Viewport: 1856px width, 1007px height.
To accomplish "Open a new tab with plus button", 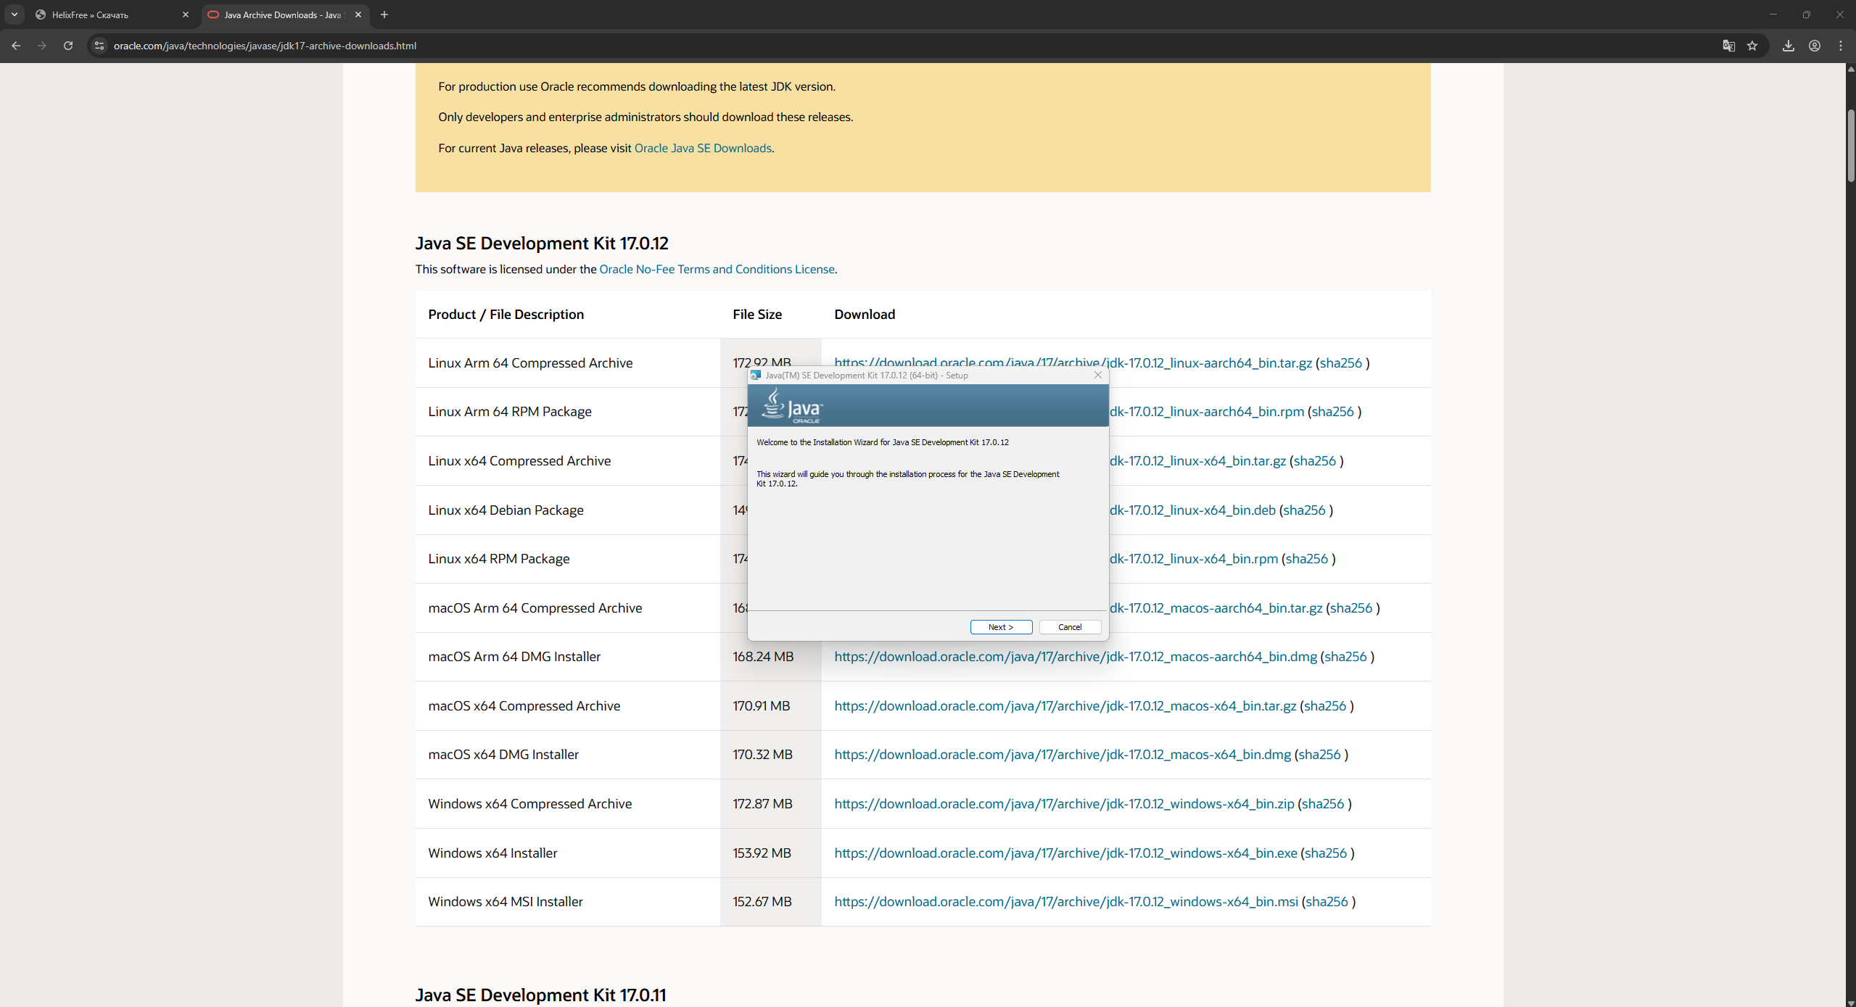I will (384, 14).
